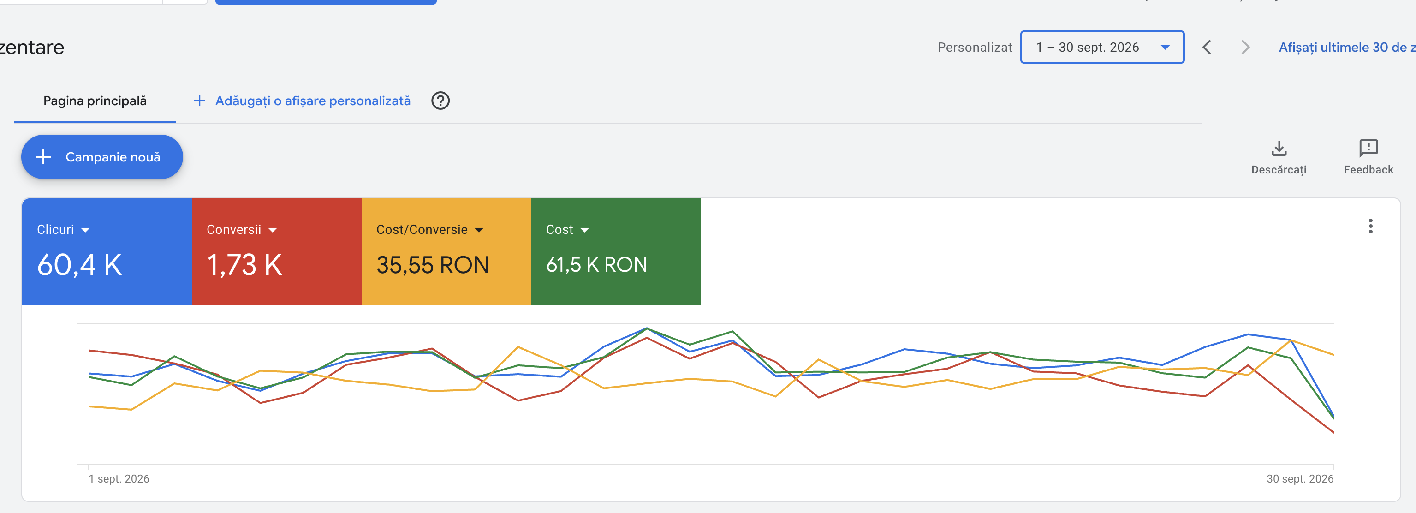Click the 30 sept. 2026 axis label

[1300, 479]
